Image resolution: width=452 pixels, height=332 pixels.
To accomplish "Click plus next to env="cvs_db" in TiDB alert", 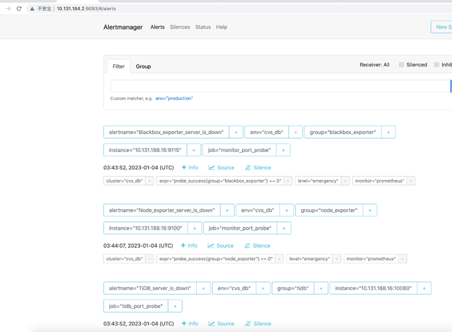I will 263,288.
